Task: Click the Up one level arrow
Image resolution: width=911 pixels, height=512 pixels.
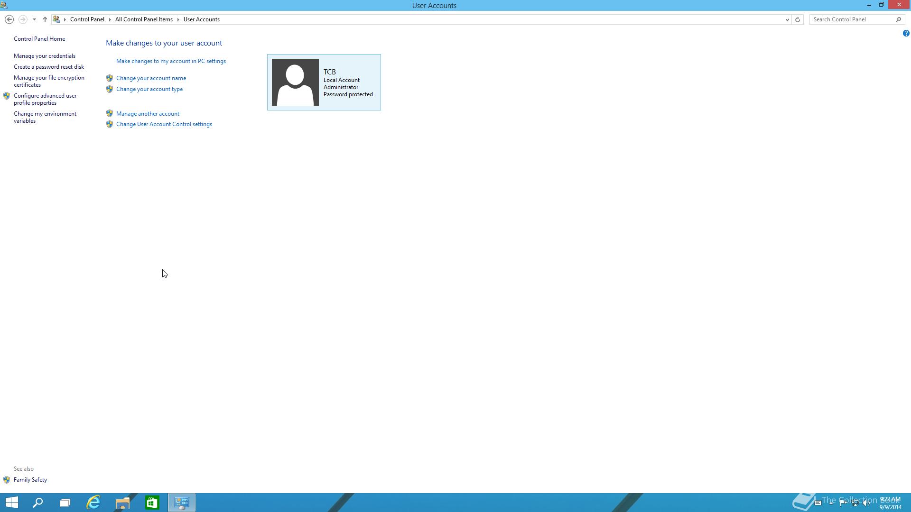Action: point(45,19)
